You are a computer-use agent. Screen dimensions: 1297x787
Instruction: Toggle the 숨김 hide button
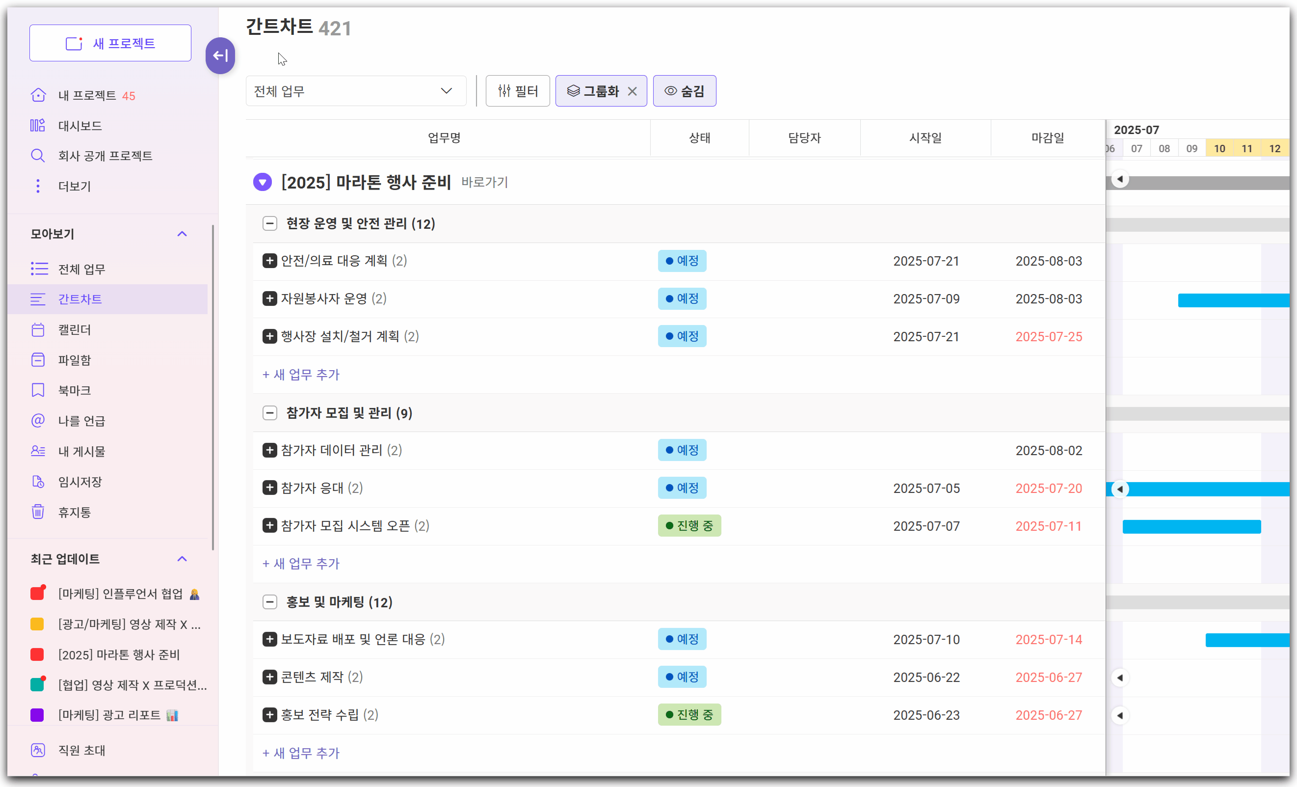[x=684, y=91]
